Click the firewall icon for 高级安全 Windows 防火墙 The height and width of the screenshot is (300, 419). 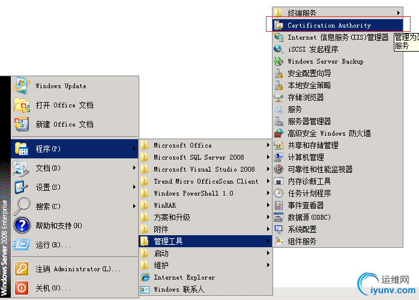click(279, 133)
